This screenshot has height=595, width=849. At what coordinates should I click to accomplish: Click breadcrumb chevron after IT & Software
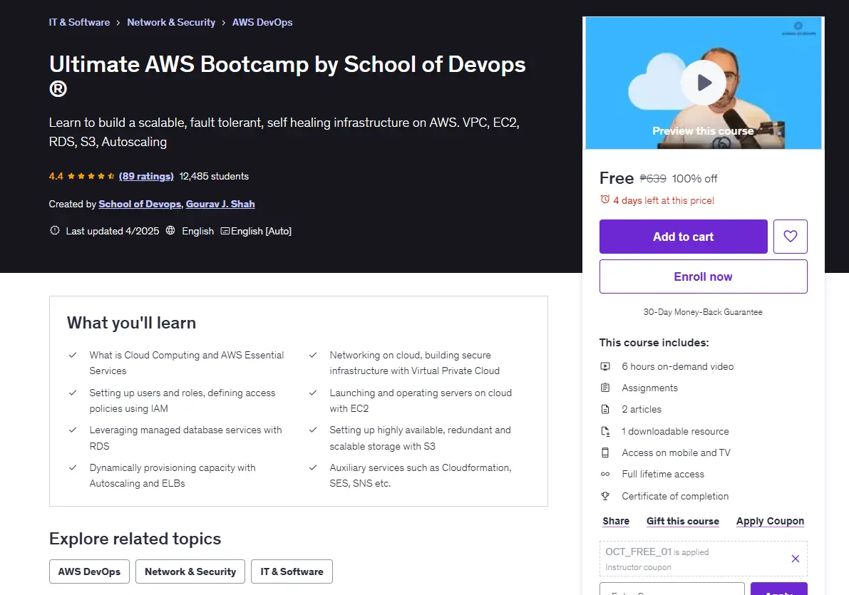tap(118, 23)
